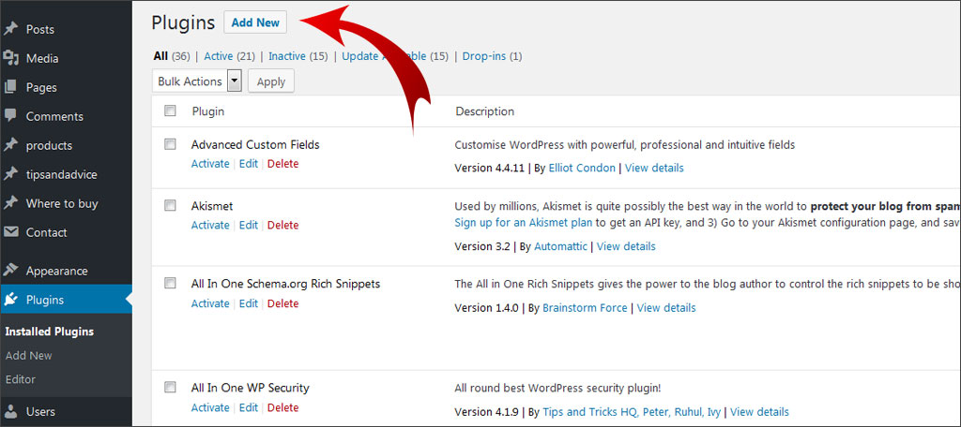This screenshot has width=961, height=427.
Task: Activate the All In One WP Security plugin
Action: (210, 407)
